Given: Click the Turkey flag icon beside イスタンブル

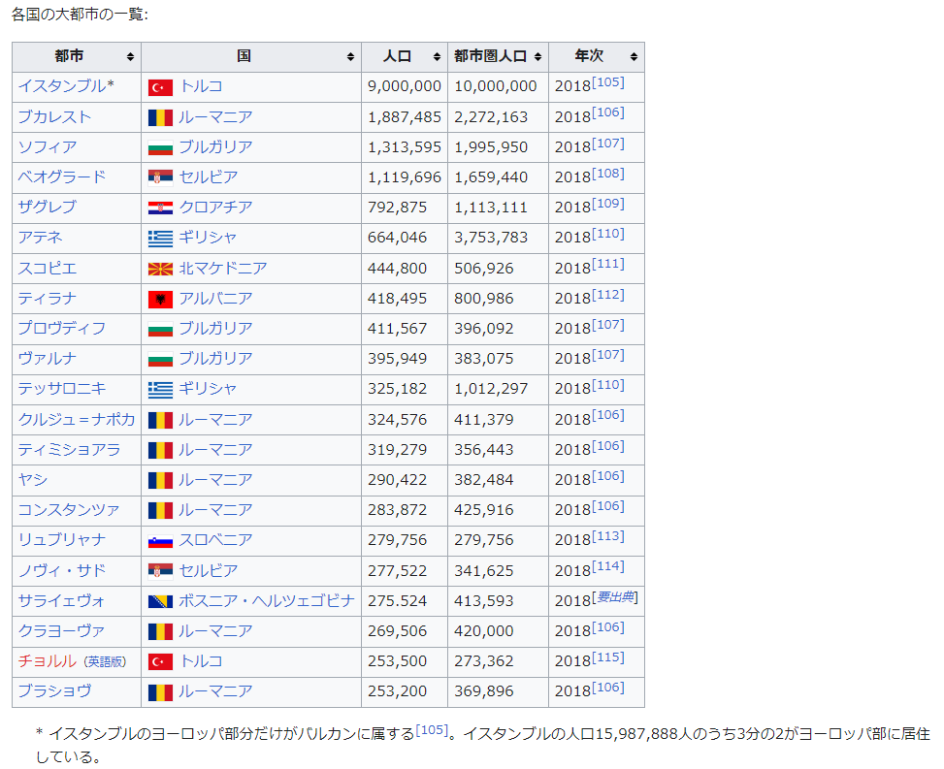Looking at the screenshot, I should [160, 87].
